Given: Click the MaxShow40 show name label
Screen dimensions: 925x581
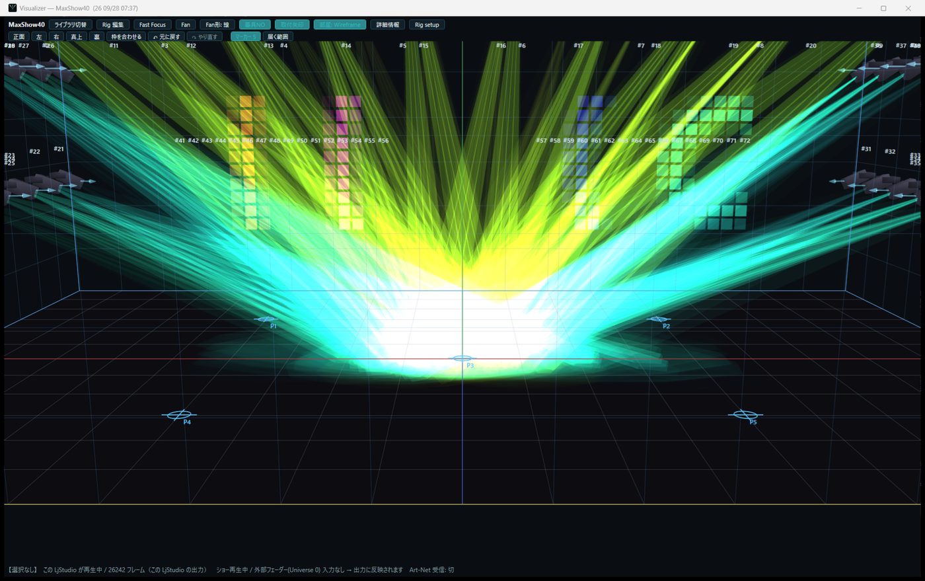Looking at the screenshot, I should pyautogui.click(x=26, y=24).
